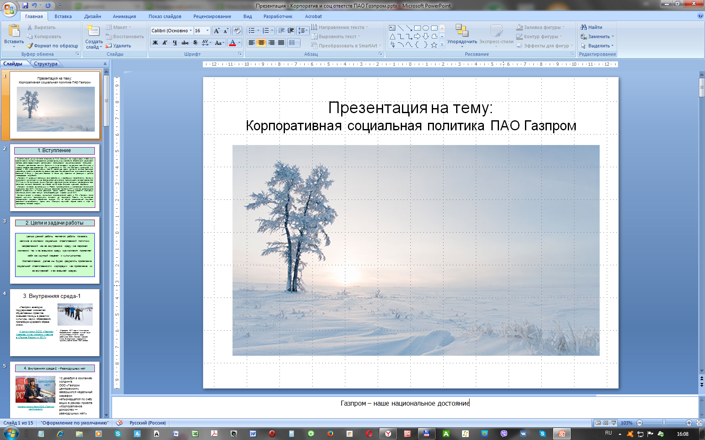705x440 pixels.
Task: Select slide 3 thumbnail Цели и задачи работы
Action: point(55,250)
